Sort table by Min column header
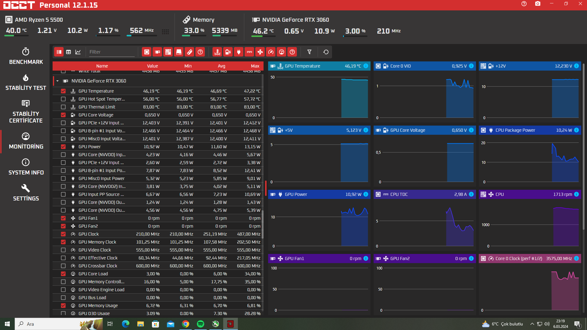The image size is (587, 330). click(x=188, y=66)
